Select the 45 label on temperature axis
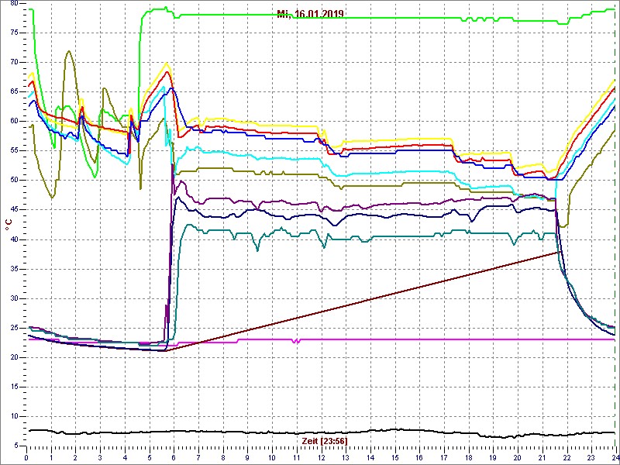 click(x=14, y=210)
